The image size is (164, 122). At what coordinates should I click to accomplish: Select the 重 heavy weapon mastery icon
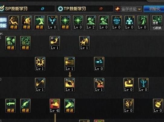point(11,43)
